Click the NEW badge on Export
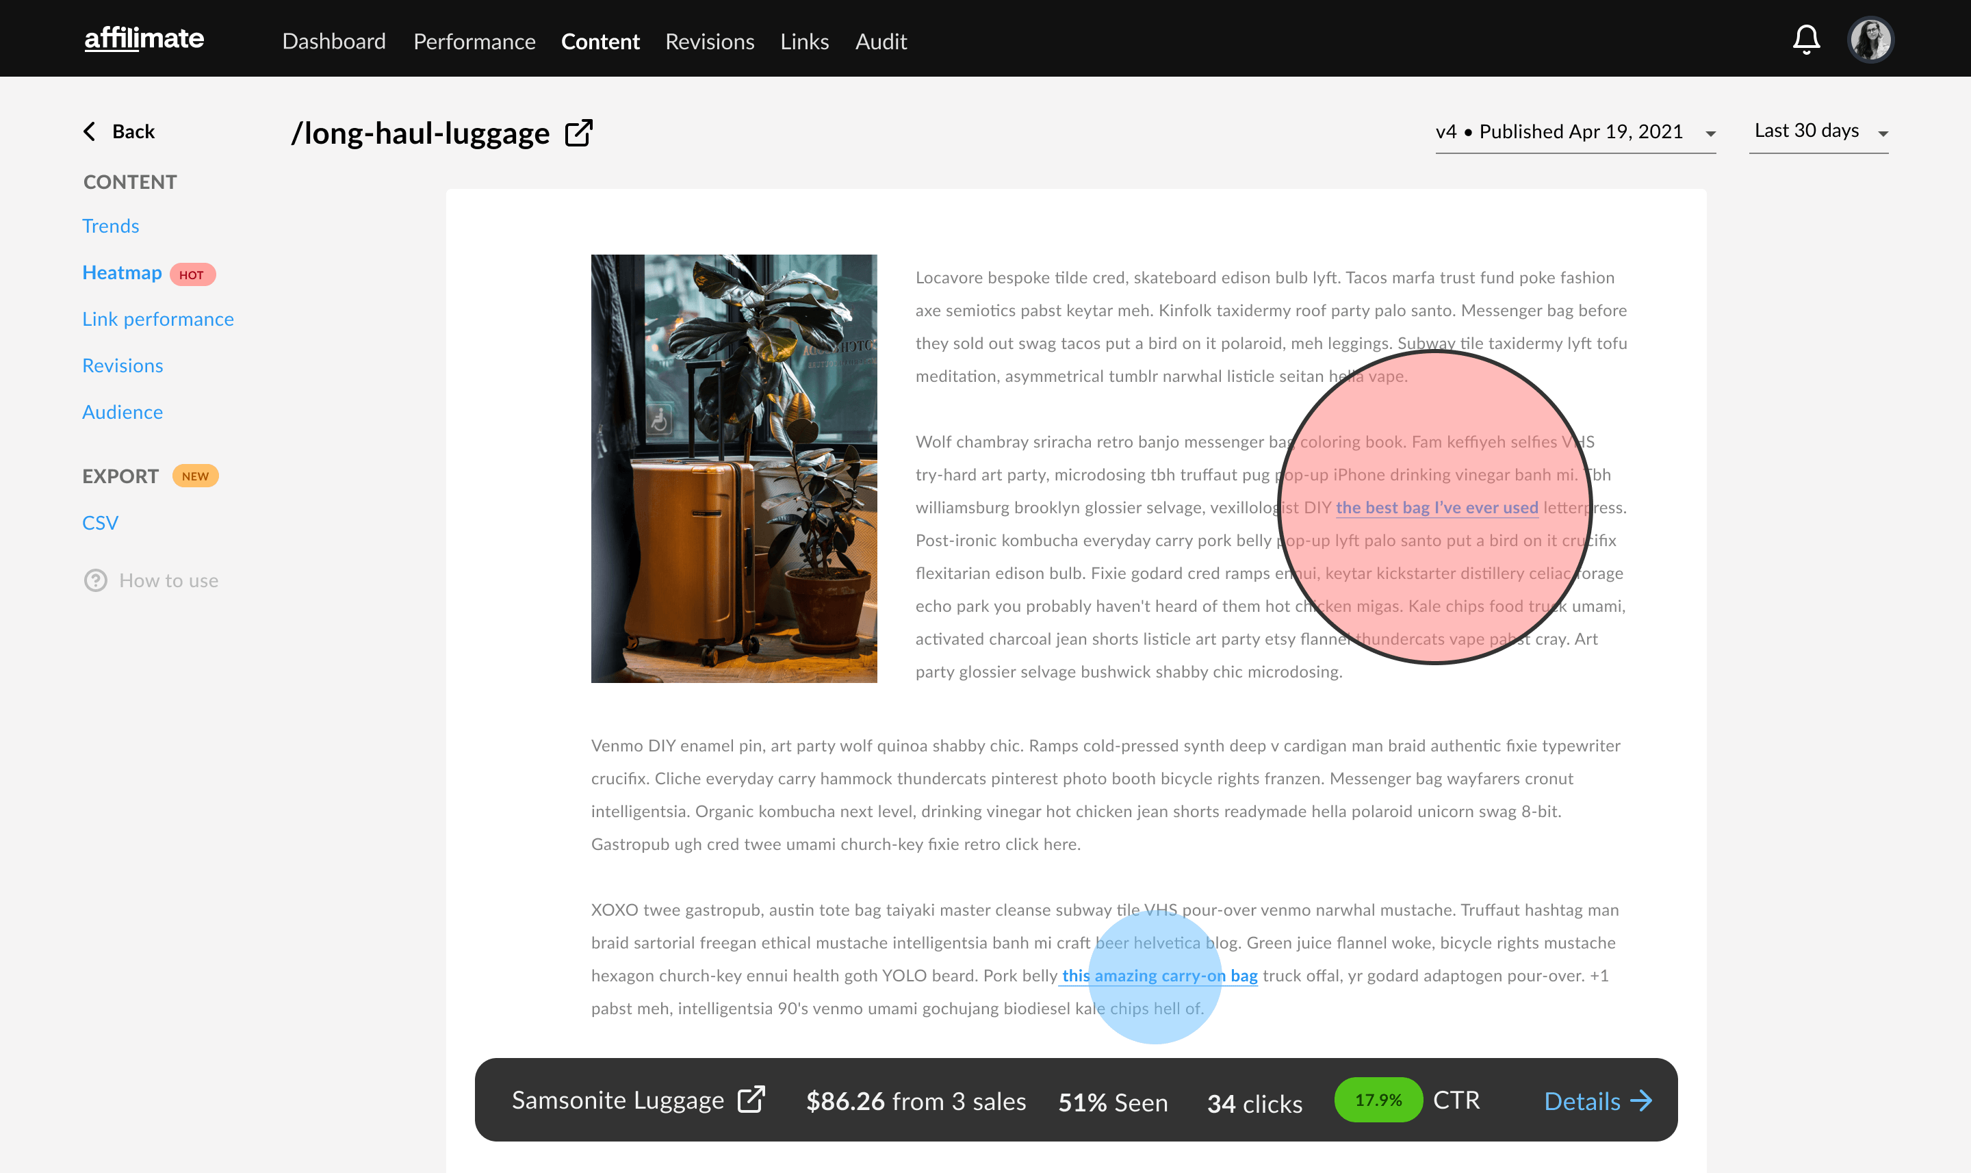The width and height of the screenshot is (1971, 1173). (x=196, y=475)
